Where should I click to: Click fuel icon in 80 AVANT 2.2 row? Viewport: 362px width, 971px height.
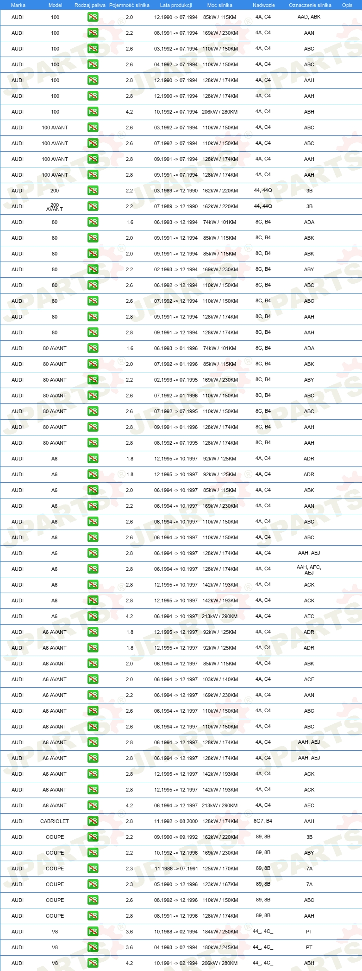point(93,380)
